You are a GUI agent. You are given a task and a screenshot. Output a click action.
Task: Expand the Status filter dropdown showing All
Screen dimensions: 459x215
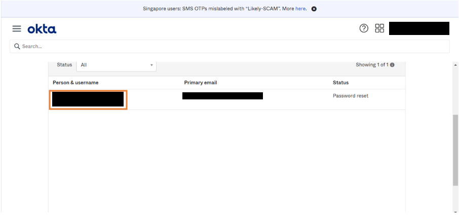click(117, 65)
